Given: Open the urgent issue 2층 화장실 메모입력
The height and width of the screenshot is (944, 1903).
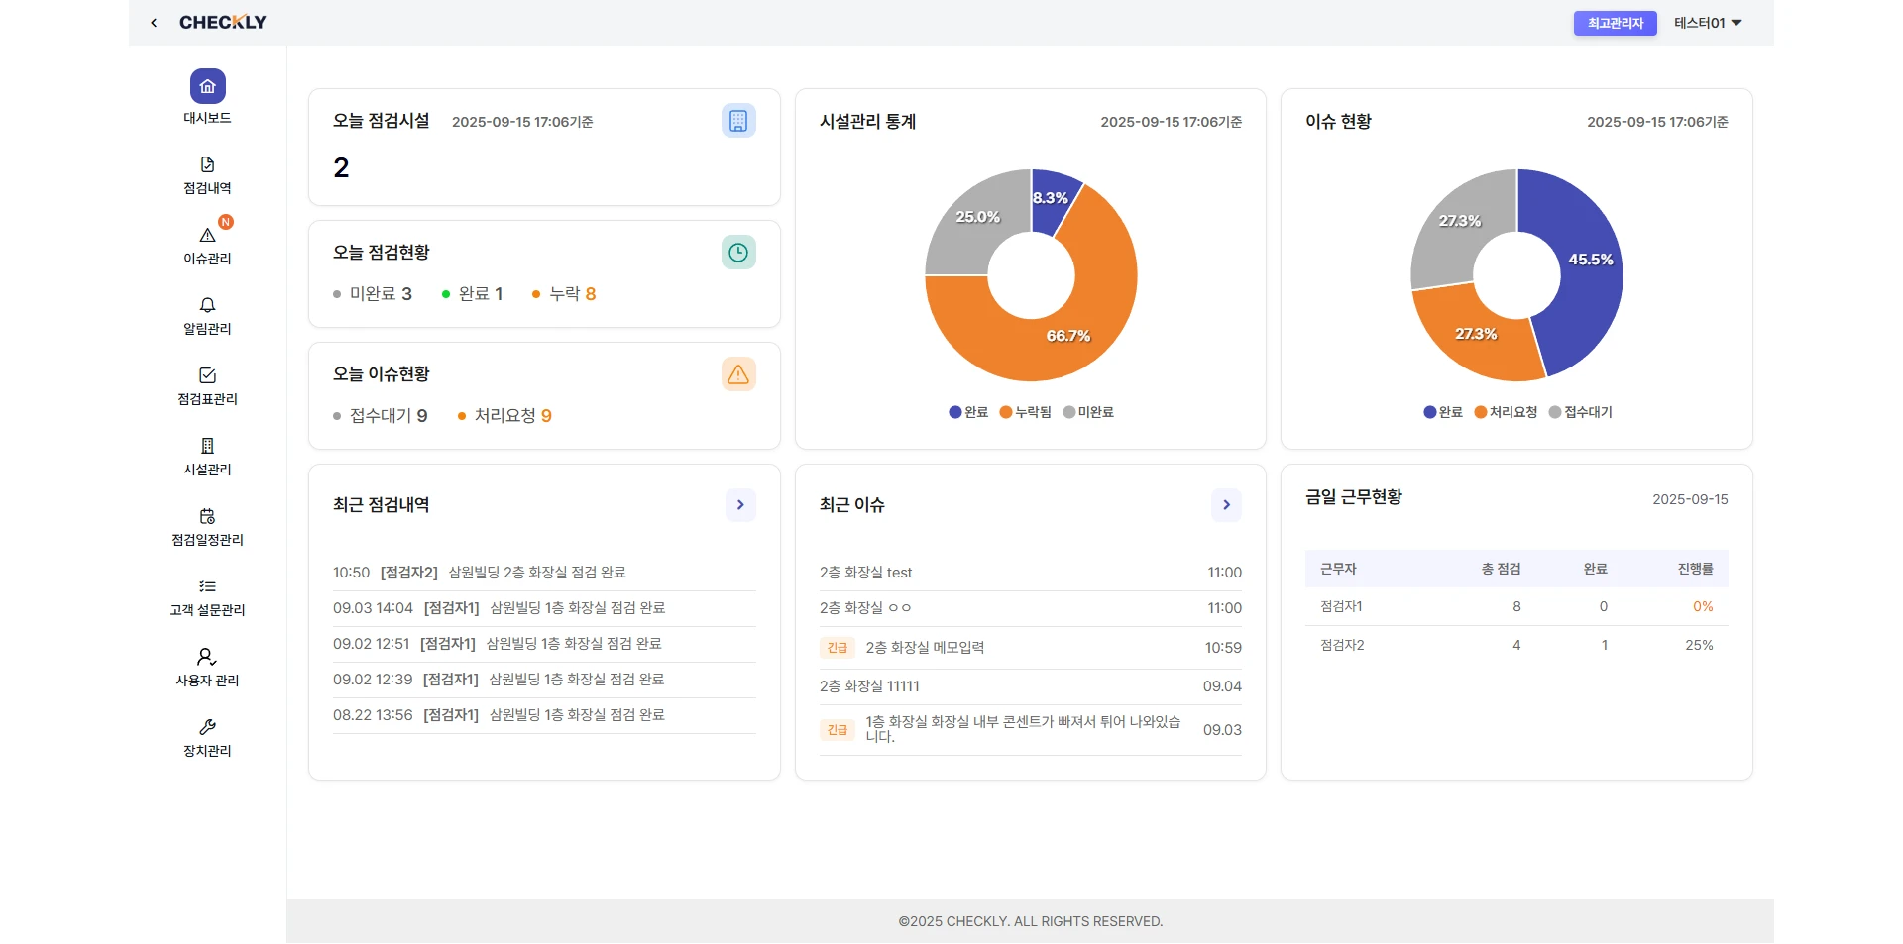Looking at the screenshot, I should point(1031,648).
